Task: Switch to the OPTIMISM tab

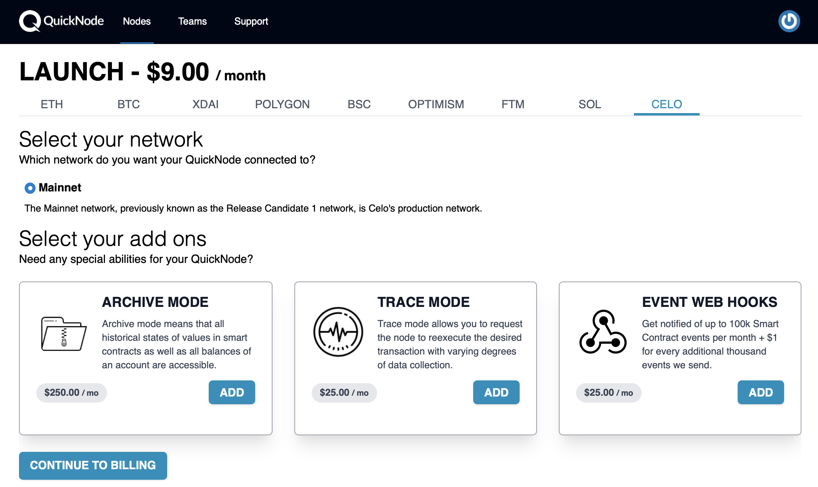Action: [436, 104]
